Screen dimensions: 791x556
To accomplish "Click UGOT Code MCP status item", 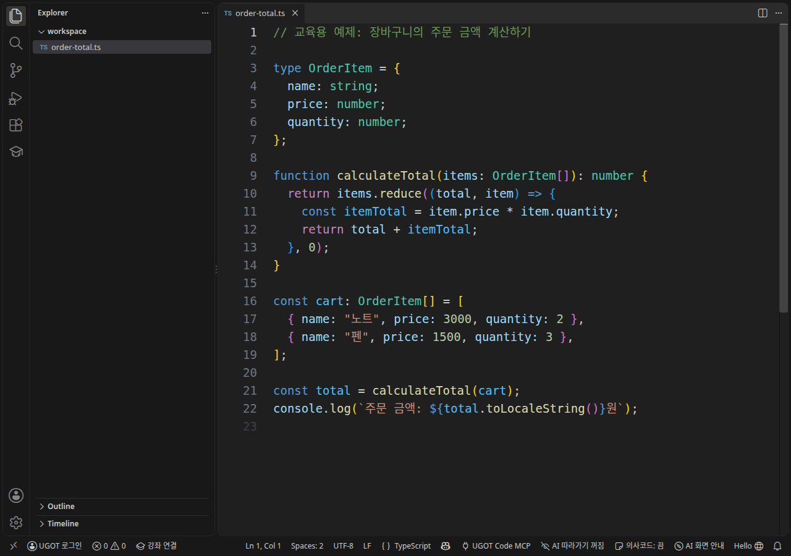I will click(496, 546).
